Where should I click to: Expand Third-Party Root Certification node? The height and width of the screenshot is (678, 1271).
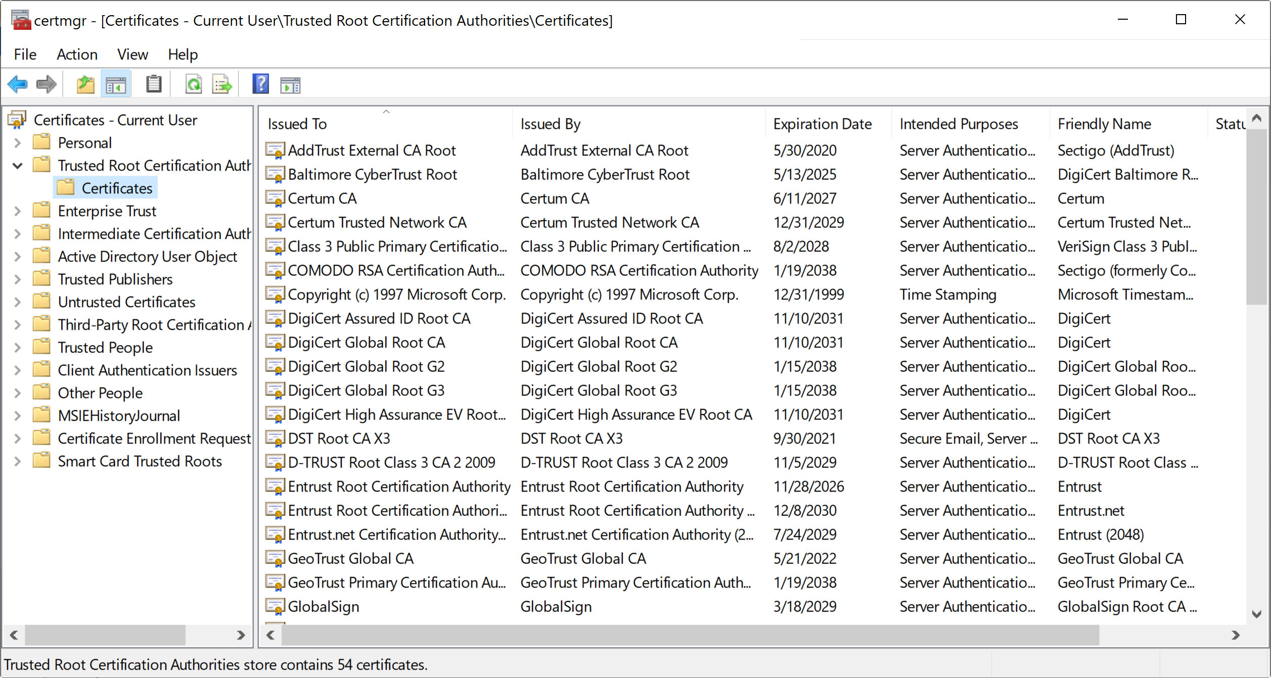pos(18,325)
